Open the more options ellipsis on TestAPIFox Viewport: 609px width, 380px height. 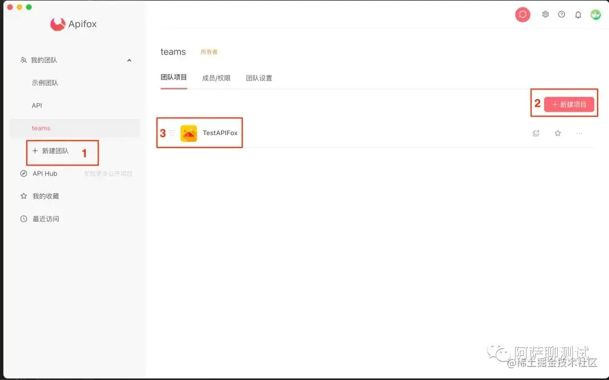(579, 133)
